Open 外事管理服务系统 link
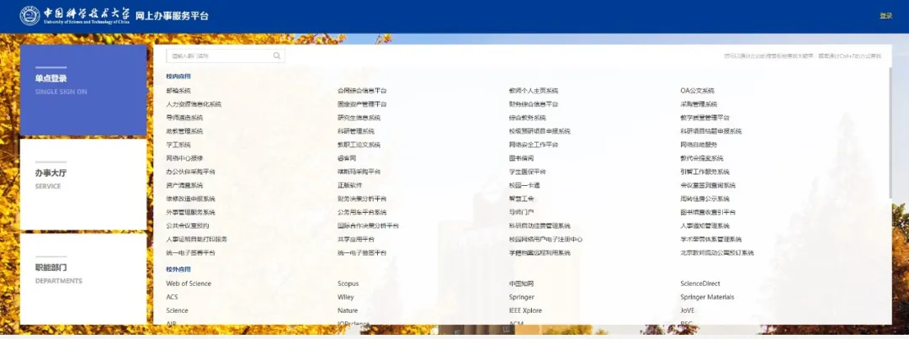The height and width of the screenshot is (339, 909). [191, 213]
